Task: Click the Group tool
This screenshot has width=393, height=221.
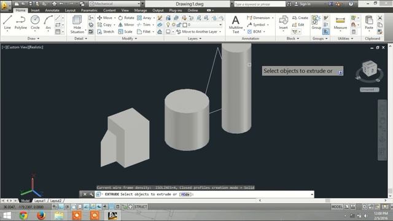Action: coord(316,23)
